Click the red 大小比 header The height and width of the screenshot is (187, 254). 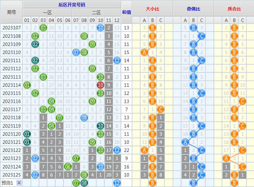coord(153,9)
